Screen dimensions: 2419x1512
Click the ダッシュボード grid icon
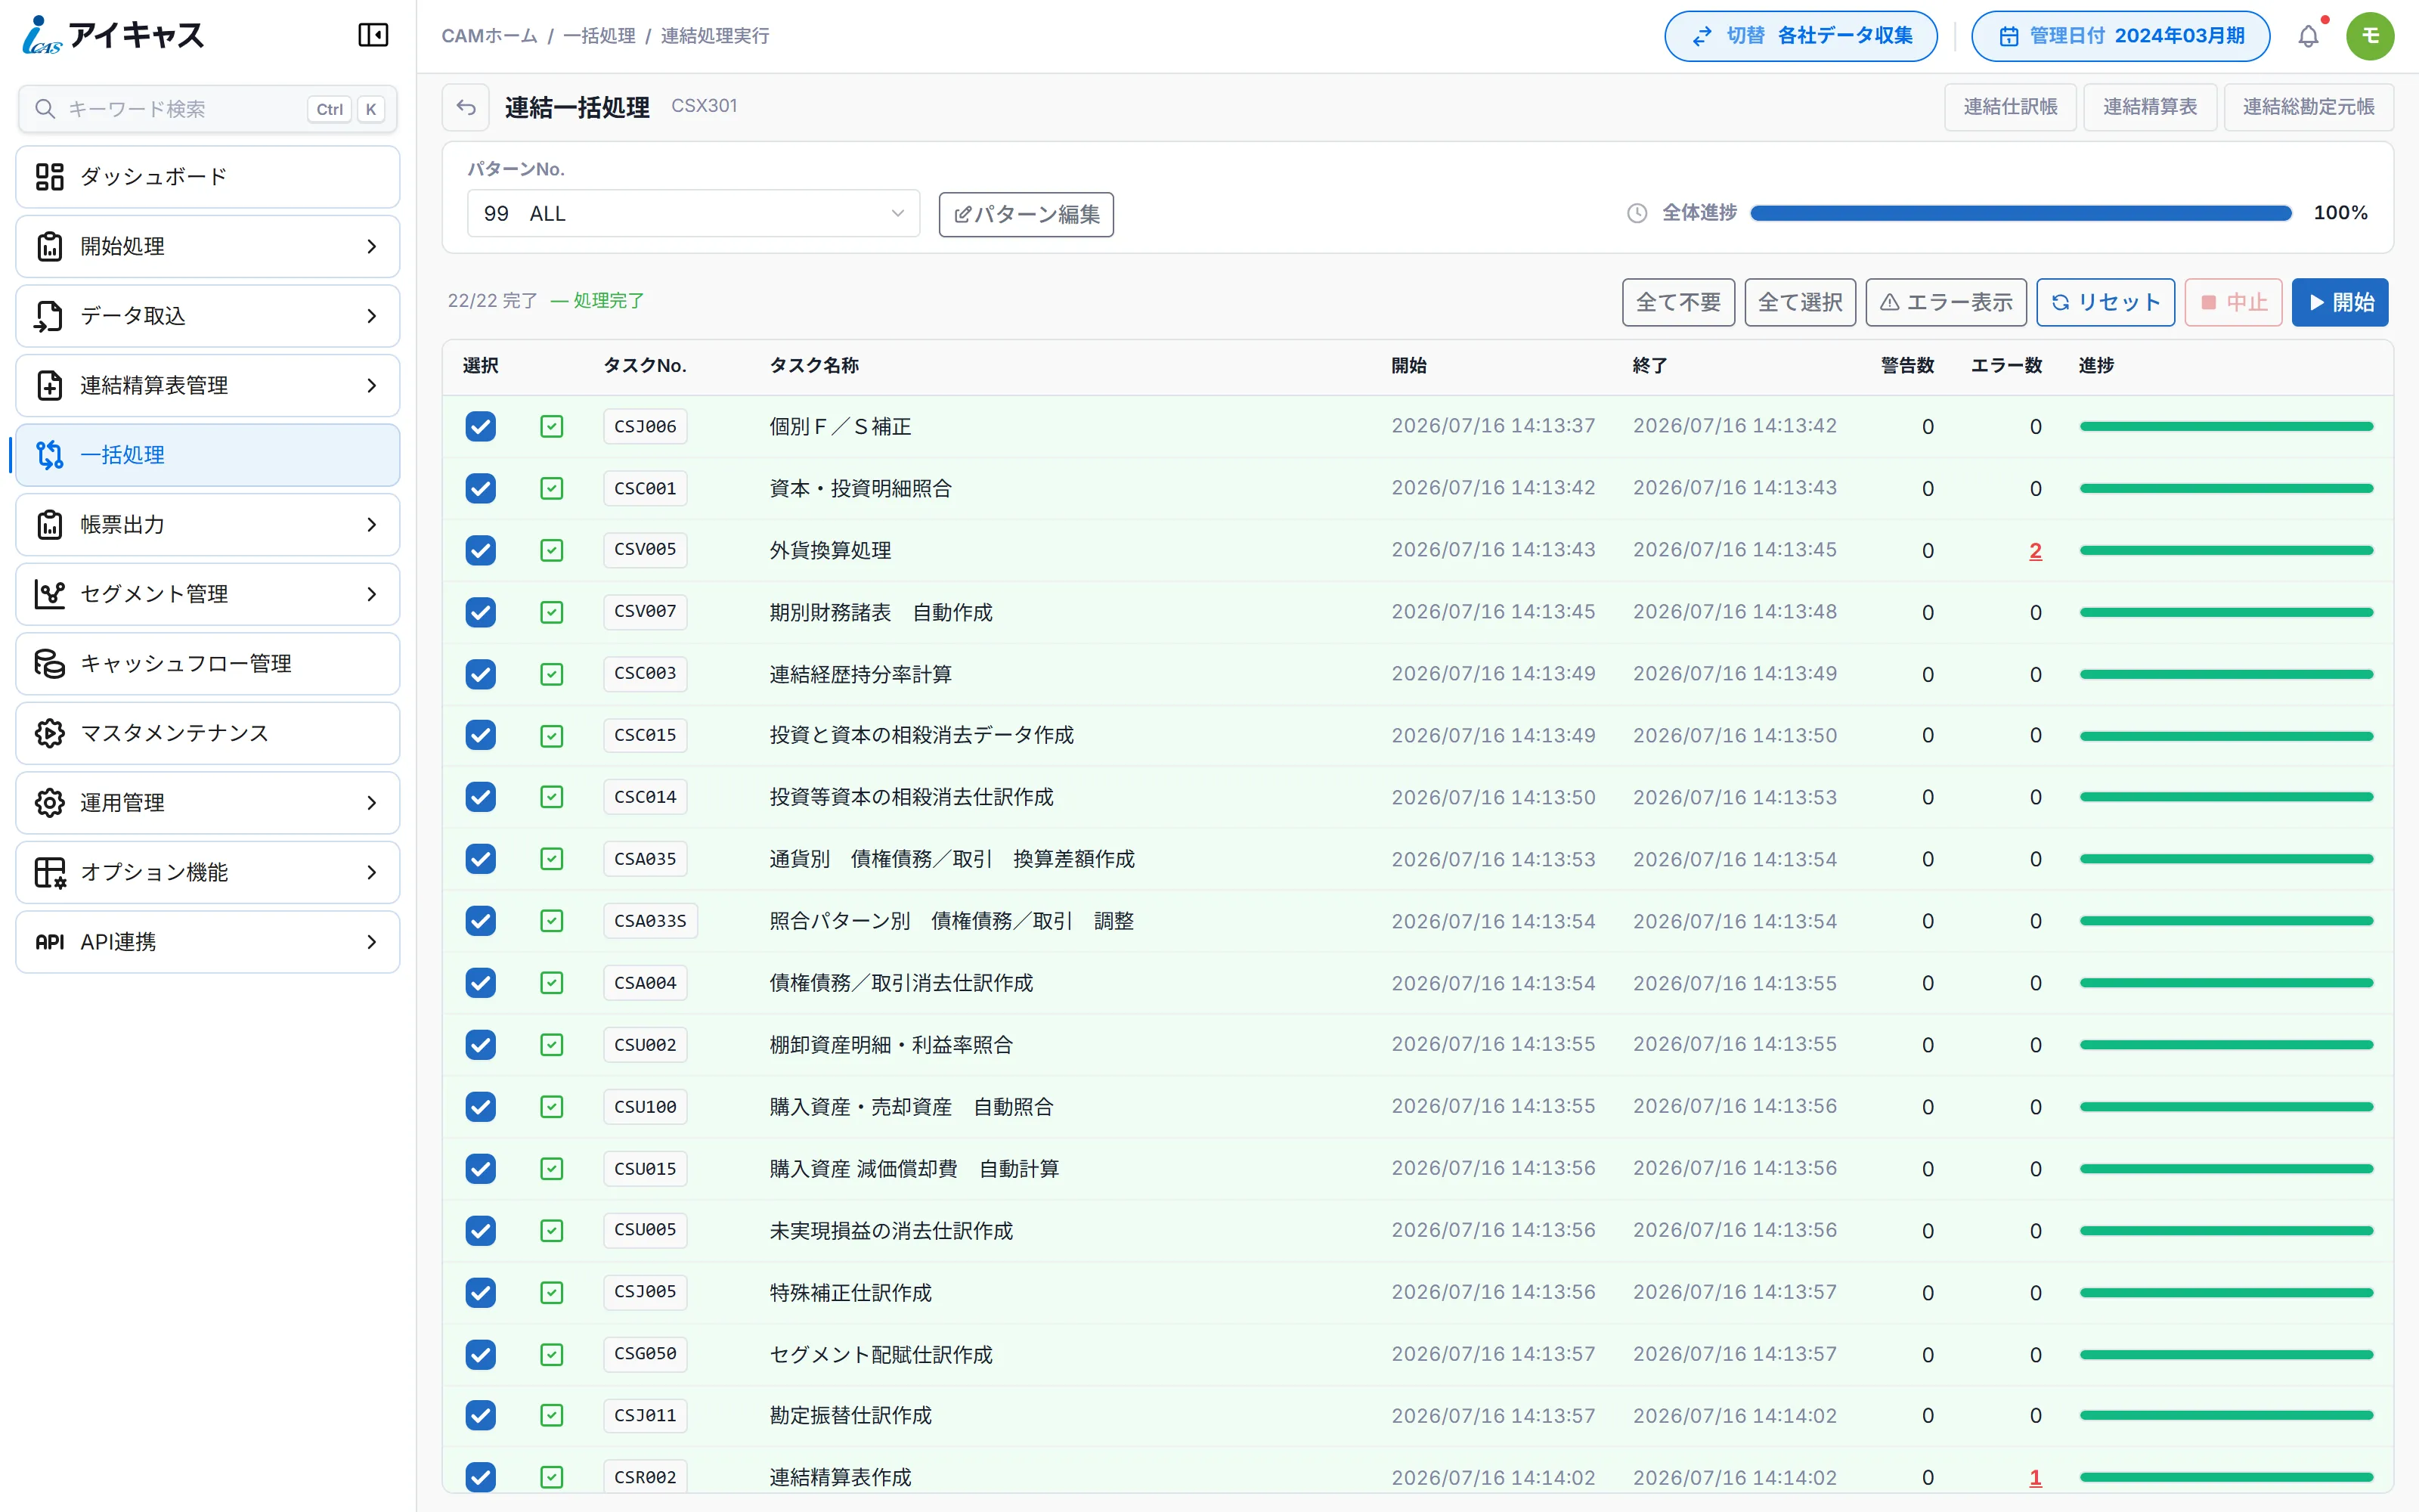pyautogui.click(x=50, y=177)
